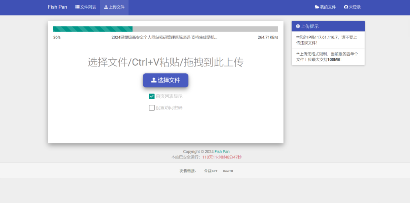The width and height of the screenshot is (410, 203).
Task: Click the red site uptime counter
Action: [222, 157]
